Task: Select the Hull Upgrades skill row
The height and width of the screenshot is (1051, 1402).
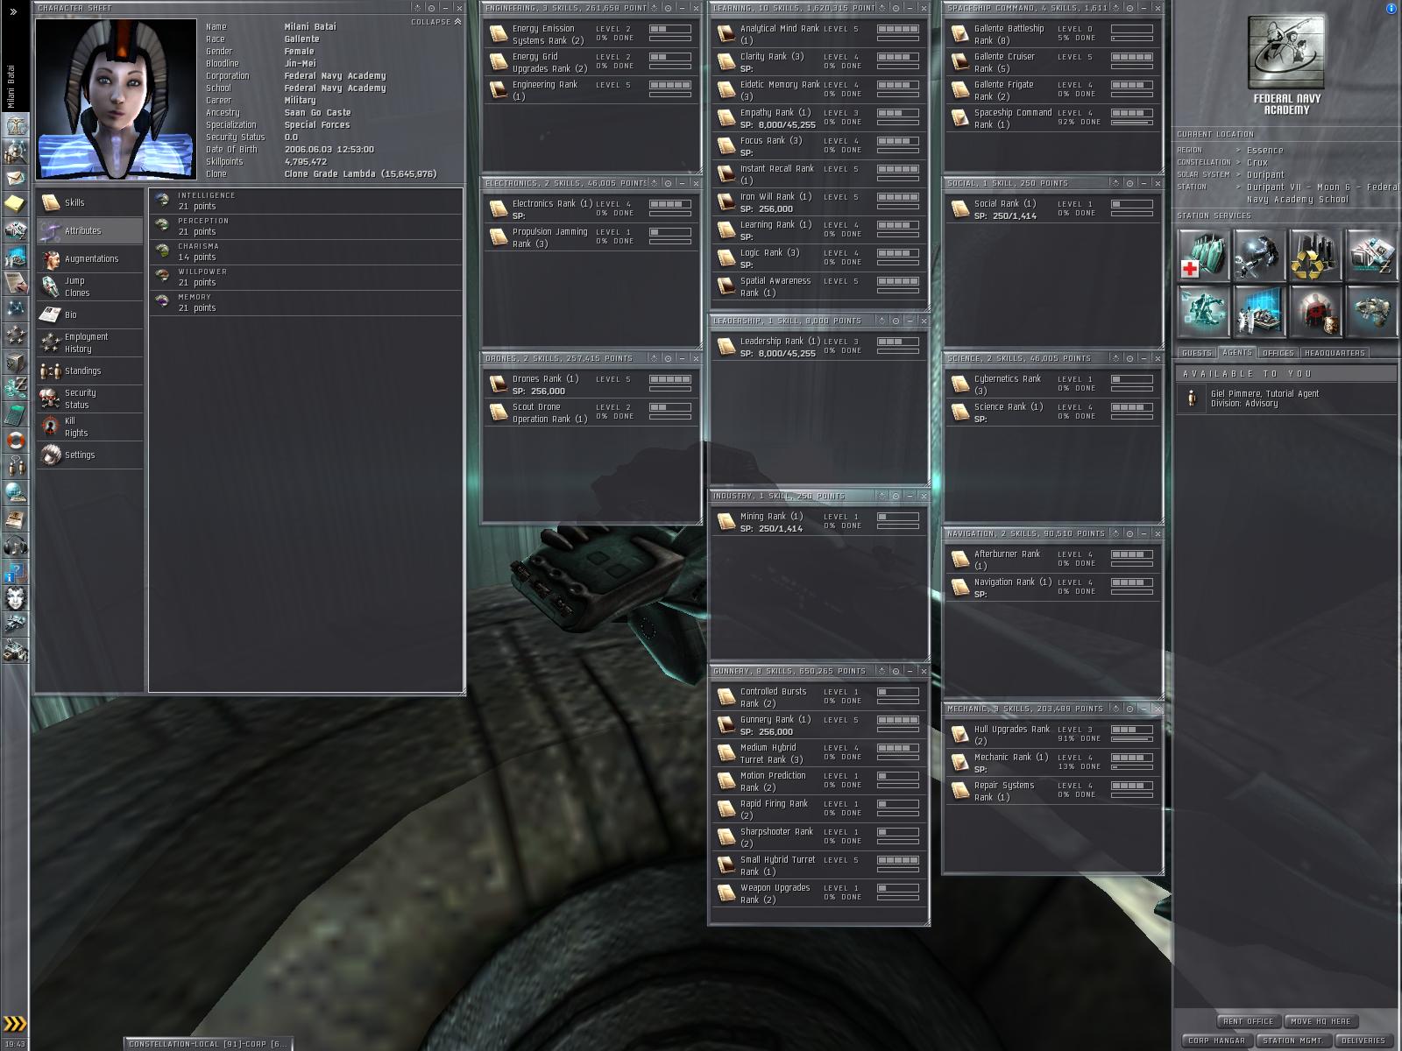Action: (x=1052, y=735)
